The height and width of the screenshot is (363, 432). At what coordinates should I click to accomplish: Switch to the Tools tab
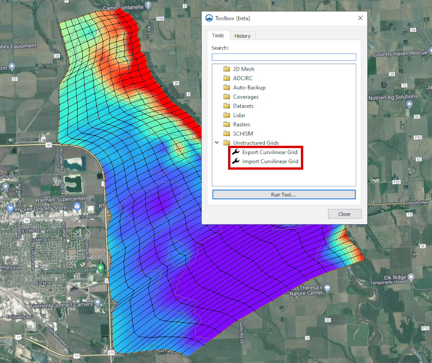[218, 35]
